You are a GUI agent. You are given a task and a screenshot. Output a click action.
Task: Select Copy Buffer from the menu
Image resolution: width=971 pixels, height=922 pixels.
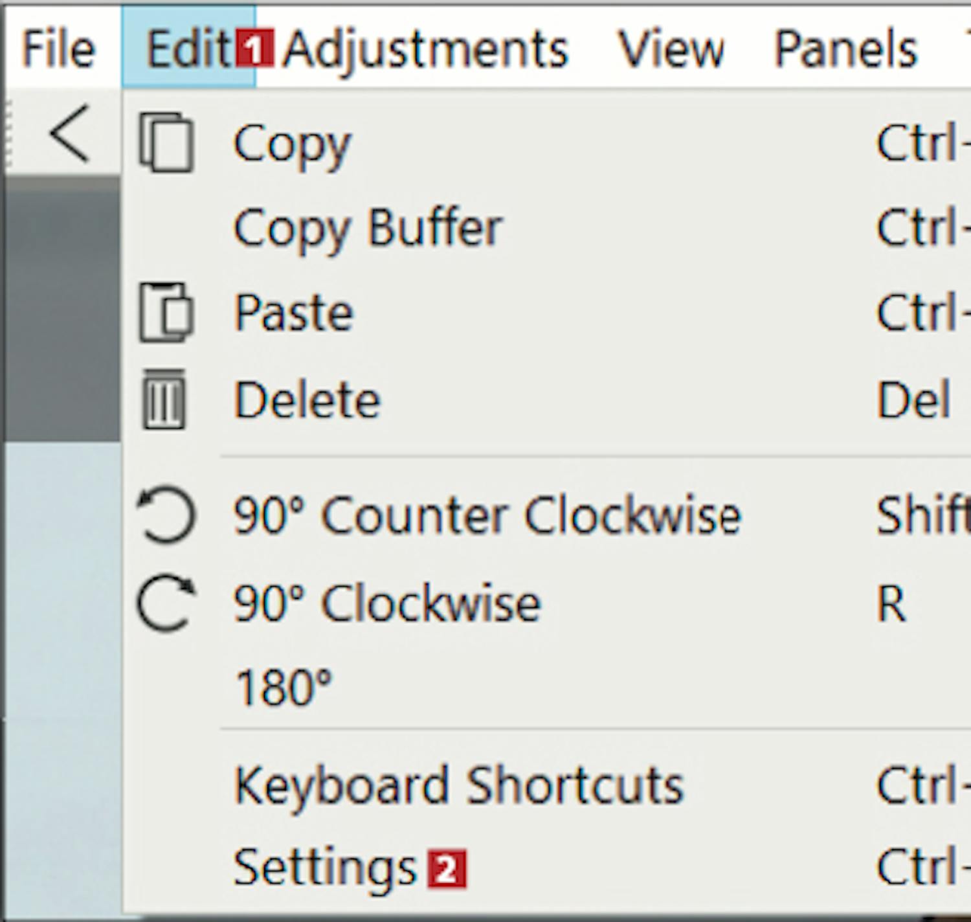point(368,229)
